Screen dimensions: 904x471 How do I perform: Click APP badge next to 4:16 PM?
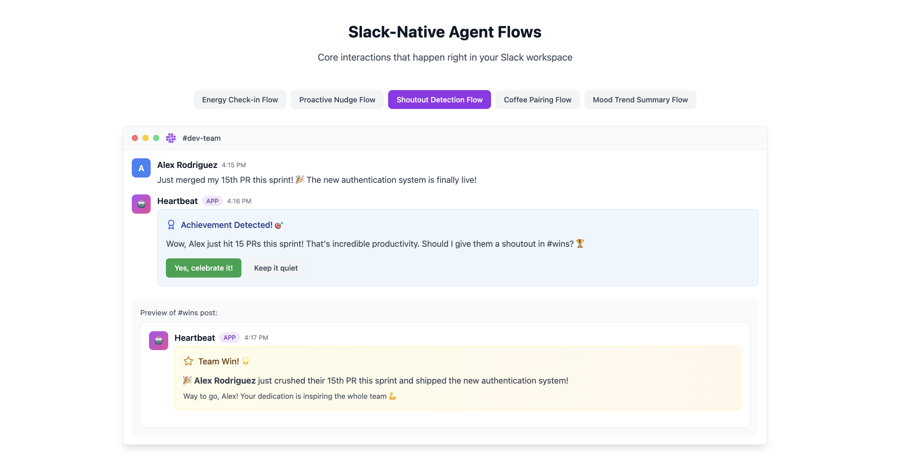[212, 201]
